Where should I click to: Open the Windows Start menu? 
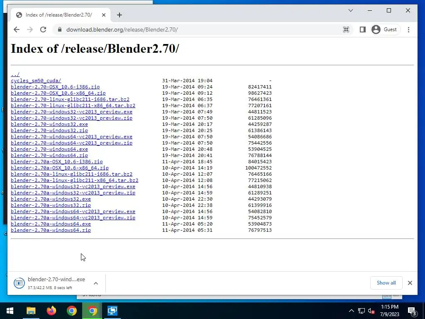10,311
